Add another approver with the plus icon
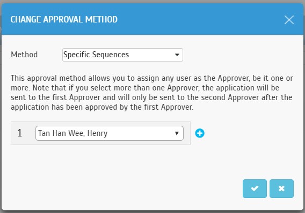 (200, 133)
